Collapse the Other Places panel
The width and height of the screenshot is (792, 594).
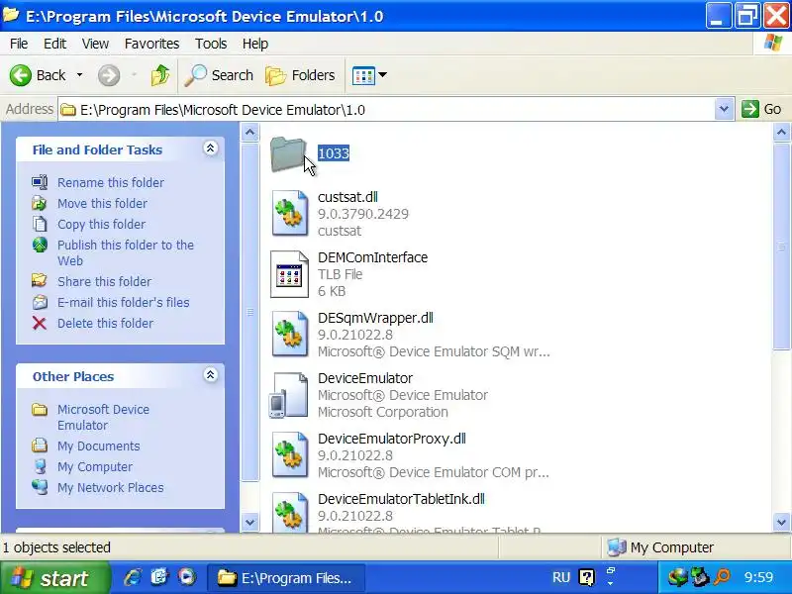pos(210,375)
